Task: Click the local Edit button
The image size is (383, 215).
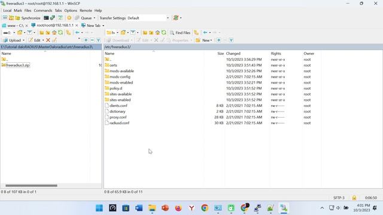Action: tap(35, 40)
